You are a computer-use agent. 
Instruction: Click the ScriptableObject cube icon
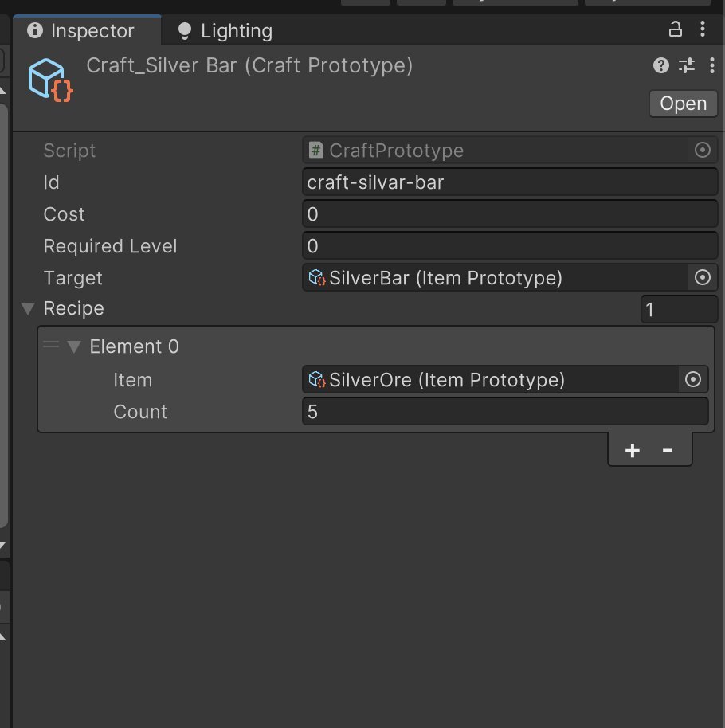51,80
